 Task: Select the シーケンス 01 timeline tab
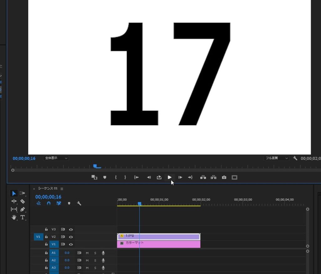click(x=48, y=188)
